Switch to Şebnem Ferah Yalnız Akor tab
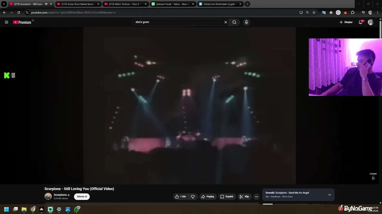Viewport: 382px width, 214px height. [172, 4]
